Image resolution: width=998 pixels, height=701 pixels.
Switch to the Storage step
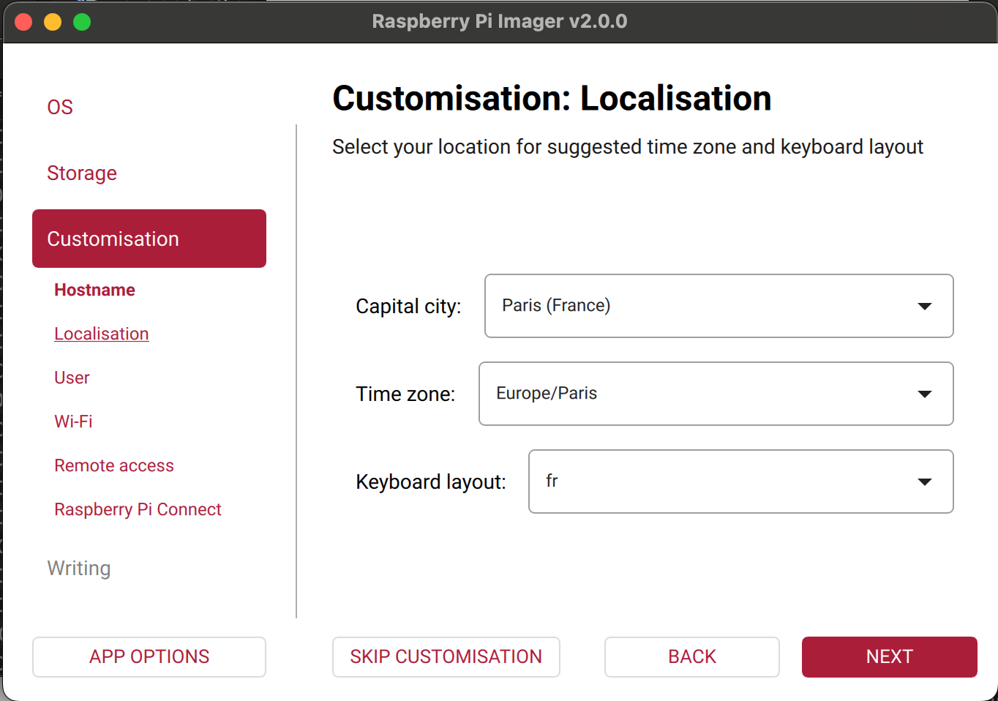point(82,173)
